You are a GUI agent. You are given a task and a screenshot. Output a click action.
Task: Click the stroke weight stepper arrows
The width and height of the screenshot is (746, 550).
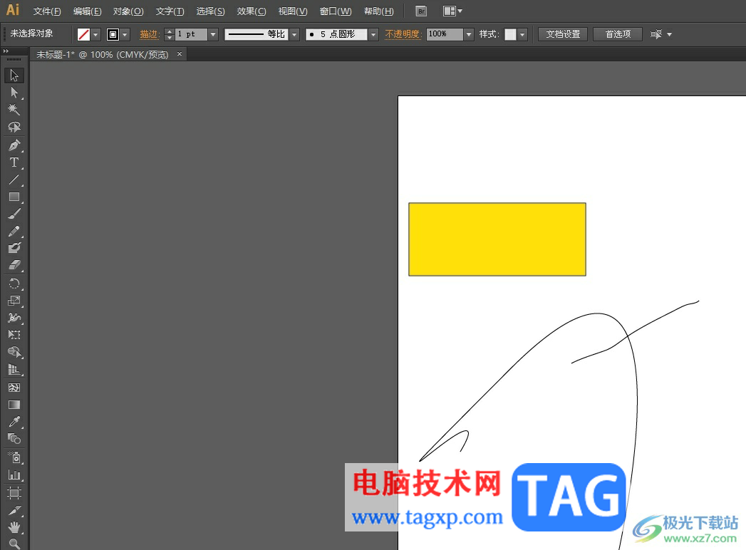tap(170, 34)
